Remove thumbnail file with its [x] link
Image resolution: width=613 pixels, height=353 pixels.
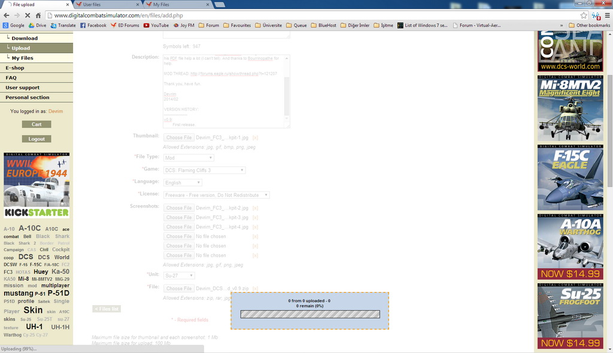[x=255, y=138]
